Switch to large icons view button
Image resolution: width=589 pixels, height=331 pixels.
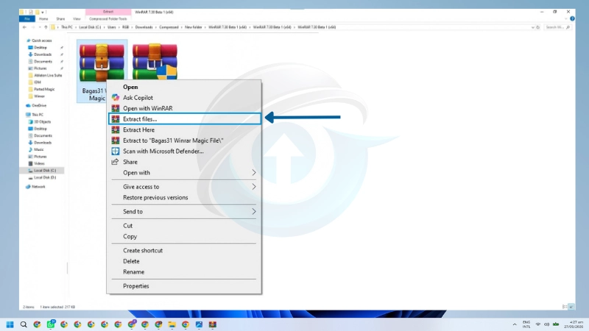[x=571, y=307]
